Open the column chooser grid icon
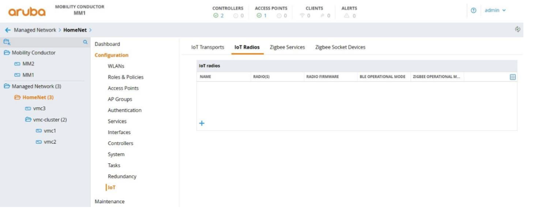The width and height of the screenshot is (552, 208). tap(513, 77)
